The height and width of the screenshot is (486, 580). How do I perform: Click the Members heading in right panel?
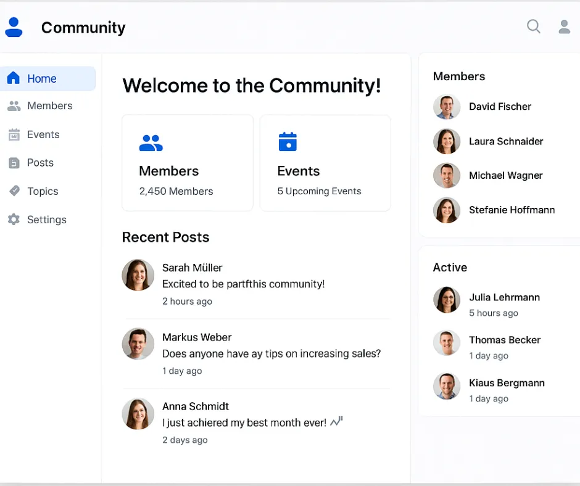[459, 76]
